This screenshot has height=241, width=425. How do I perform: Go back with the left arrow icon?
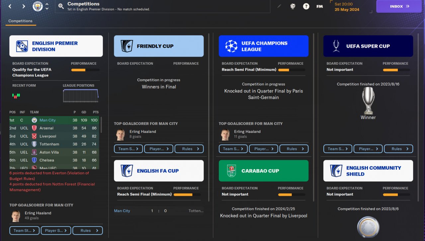pos(10,6)
